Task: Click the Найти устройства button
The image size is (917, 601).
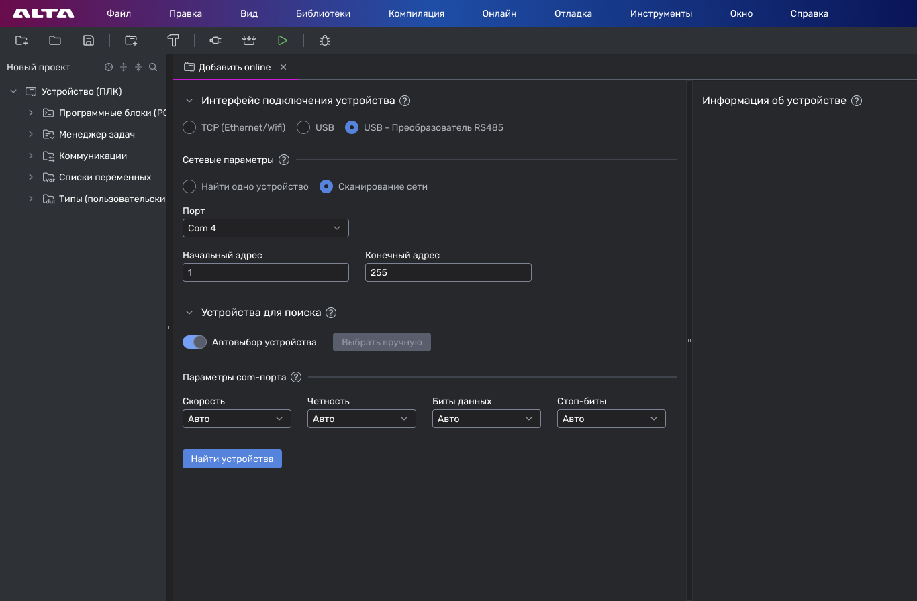Action: pyautogui.click(x=232, y=459)
